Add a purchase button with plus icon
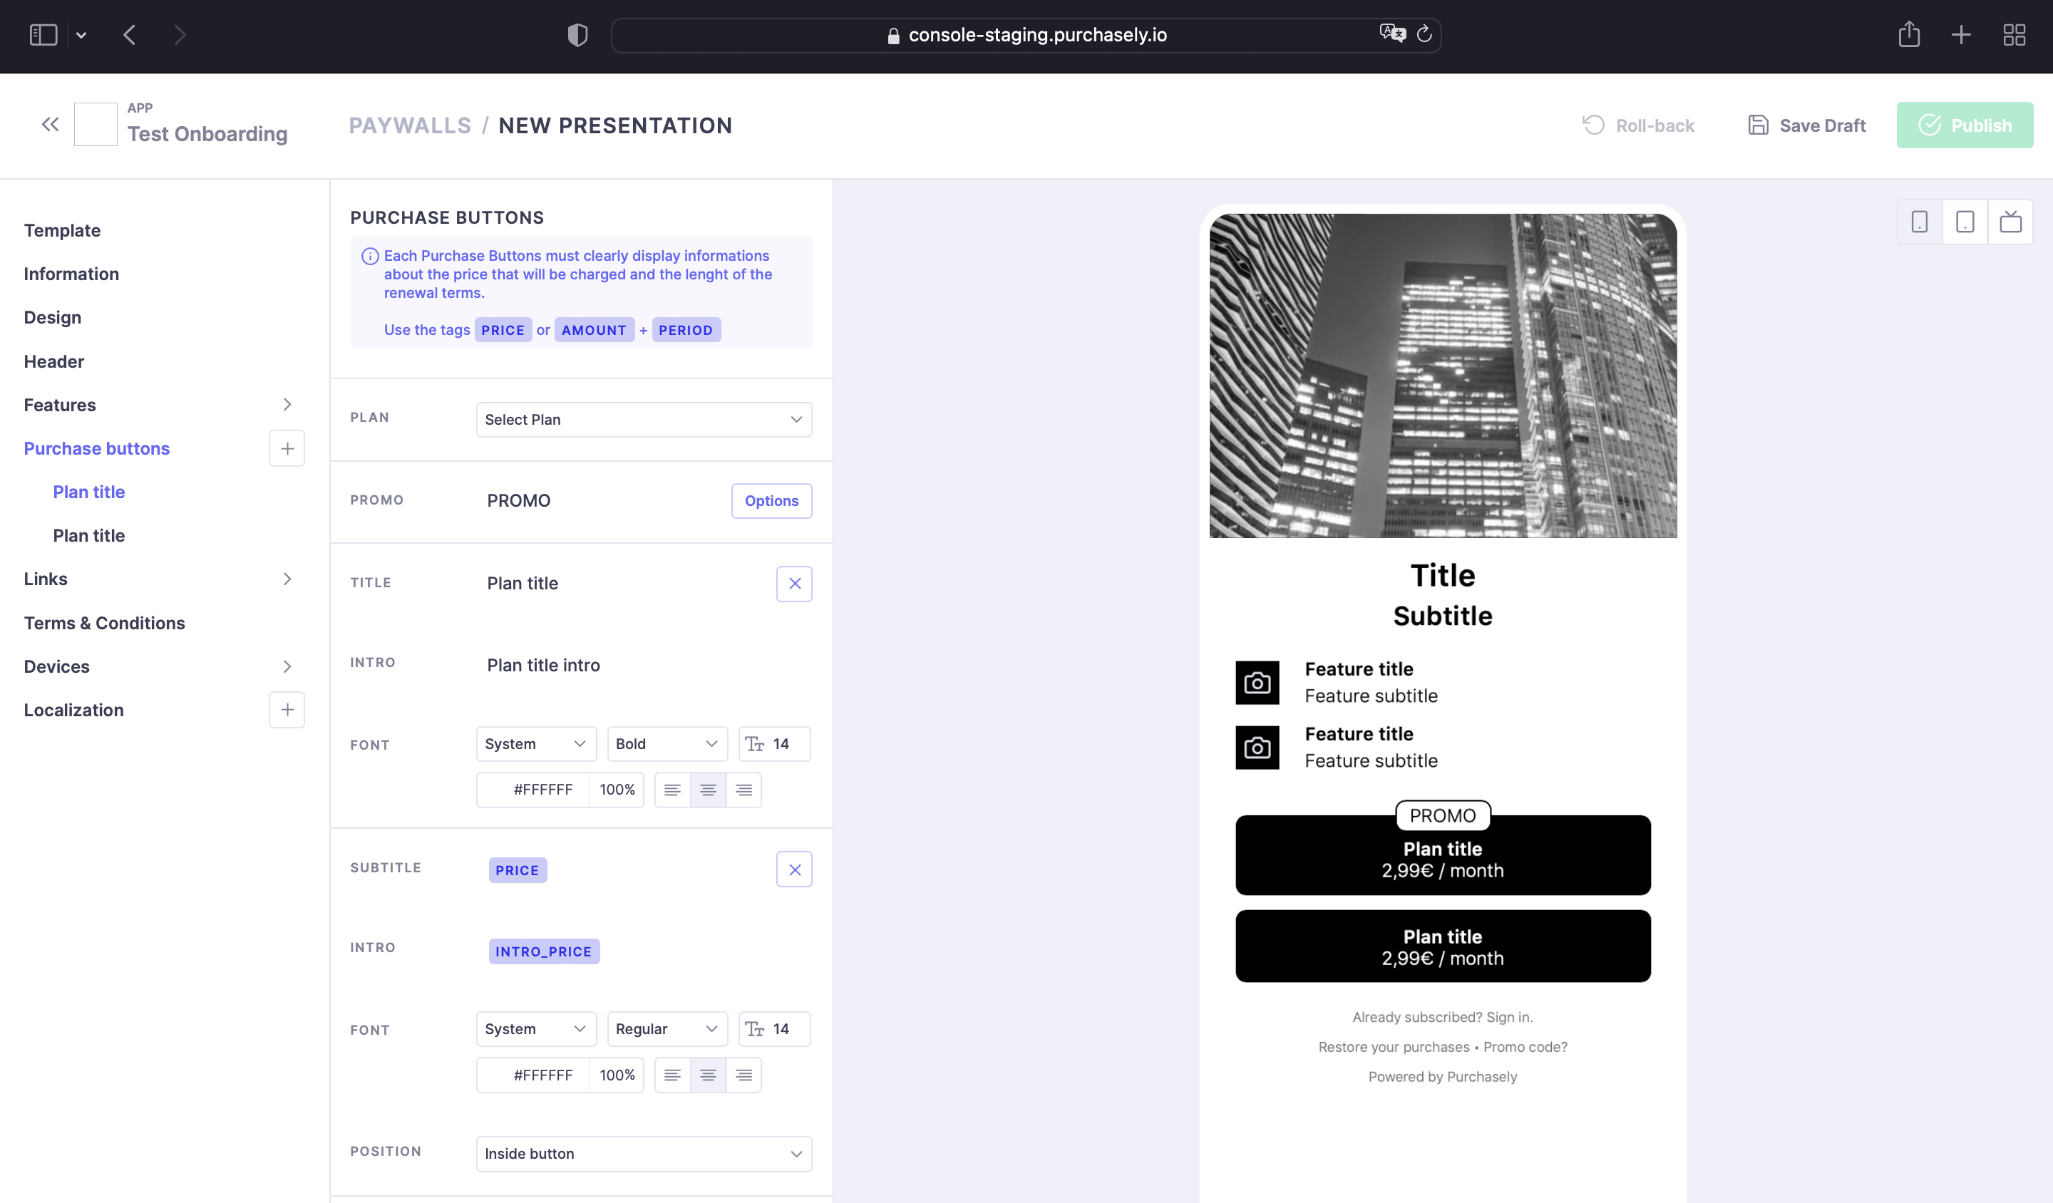 coord(287,449)
